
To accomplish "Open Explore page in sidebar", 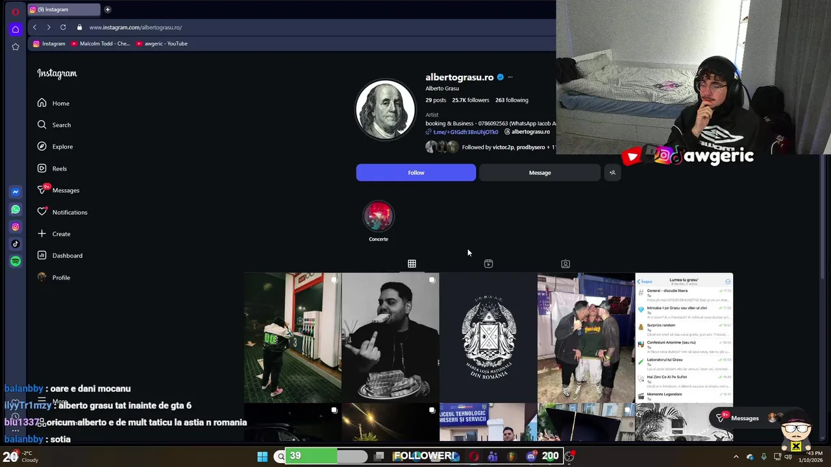I will tap(55, 147).
